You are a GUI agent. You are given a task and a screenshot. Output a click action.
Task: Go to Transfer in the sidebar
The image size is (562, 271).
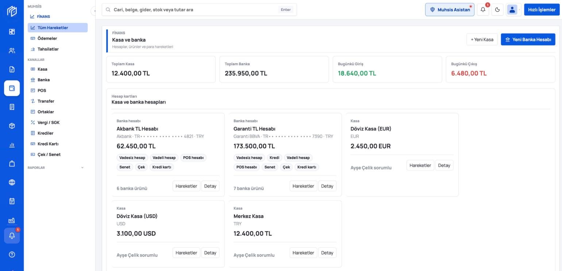[58, 101]
